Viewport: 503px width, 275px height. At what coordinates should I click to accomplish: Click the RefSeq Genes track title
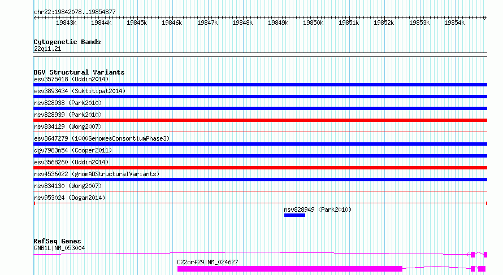point(58,241)
